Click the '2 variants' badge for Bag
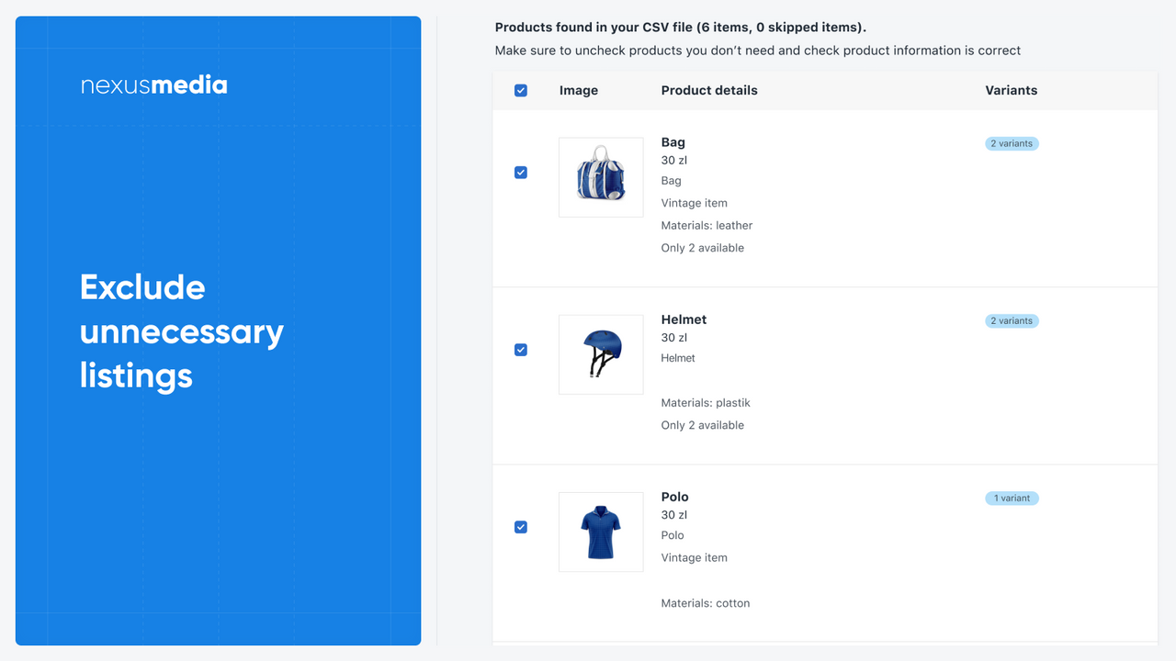1176x661 pixels. (x=1012, y=143)
